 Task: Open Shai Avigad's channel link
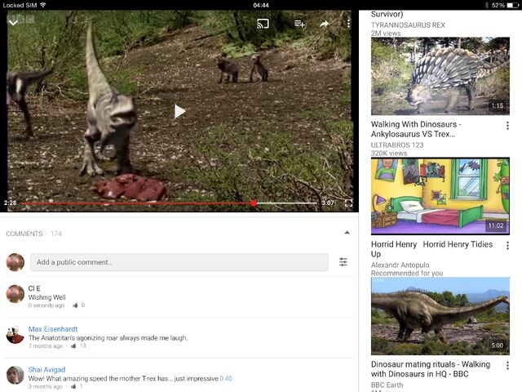(46, 370)
